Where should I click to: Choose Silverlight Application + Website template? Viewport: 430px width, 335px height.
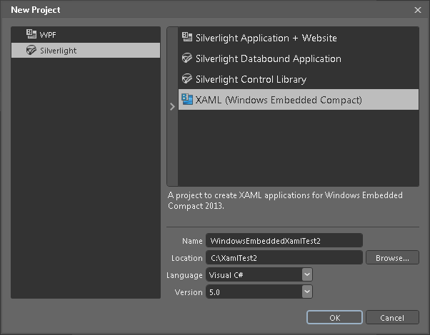(x=299, y=38)
